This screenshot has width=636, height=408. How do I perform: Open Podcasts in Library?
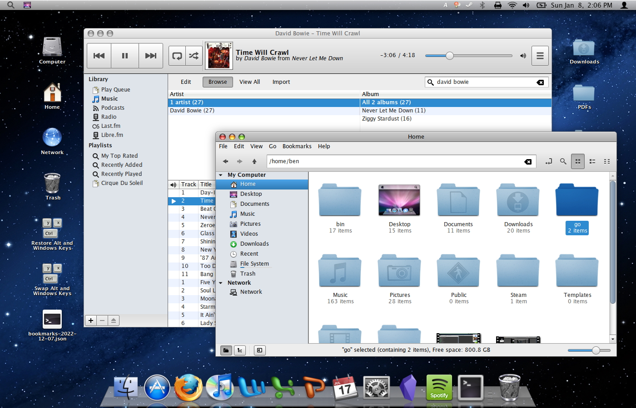click(x=113, y=108)
